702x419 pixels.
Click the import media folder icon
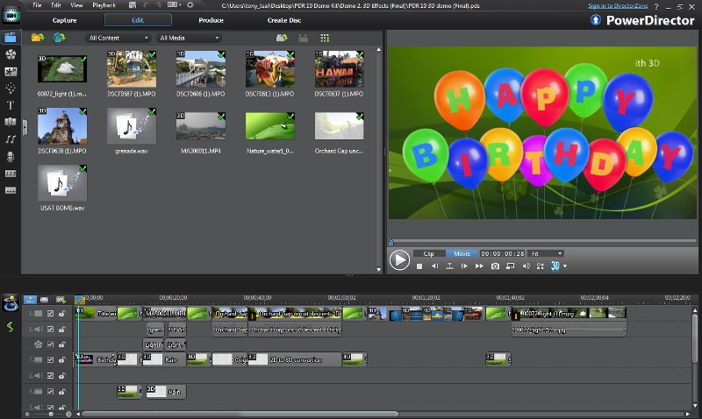point(37,38)
